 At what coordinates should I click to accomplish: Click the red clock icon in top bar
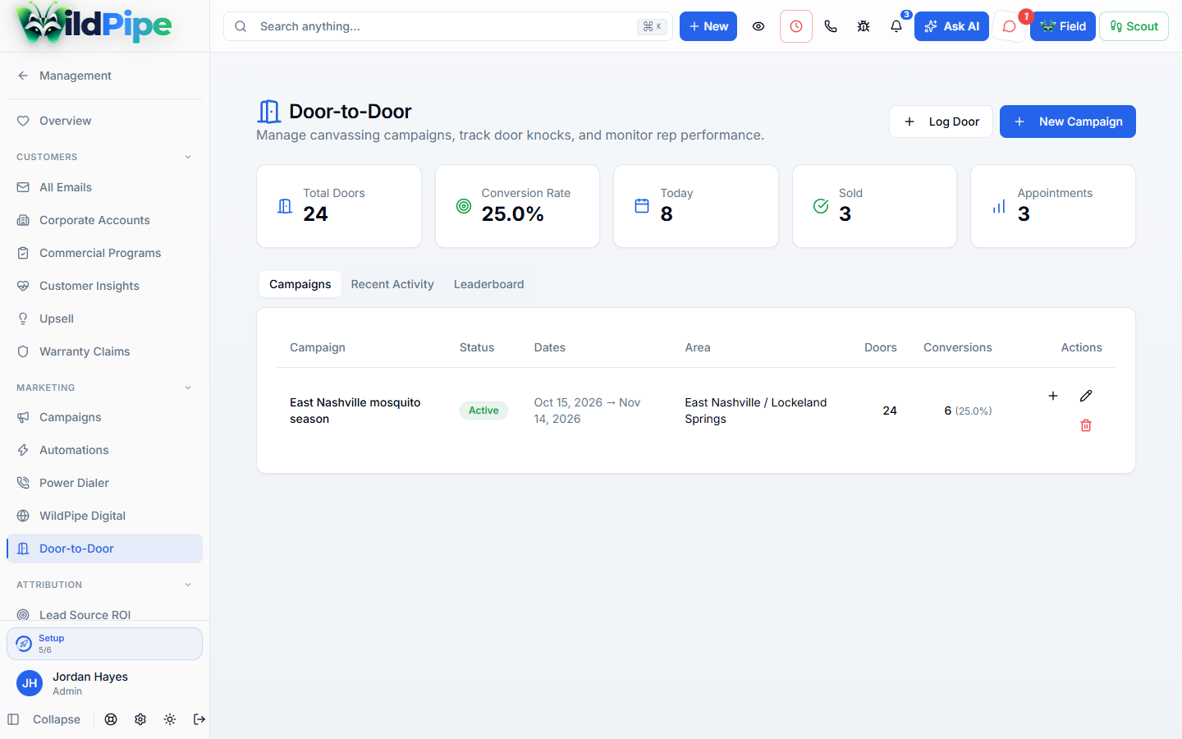(796, 26)
